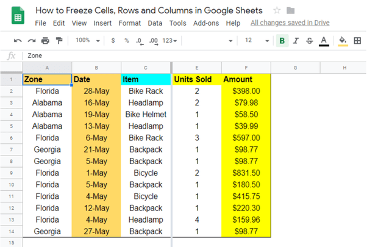Format as currency with dollar icon

point(113,40)
